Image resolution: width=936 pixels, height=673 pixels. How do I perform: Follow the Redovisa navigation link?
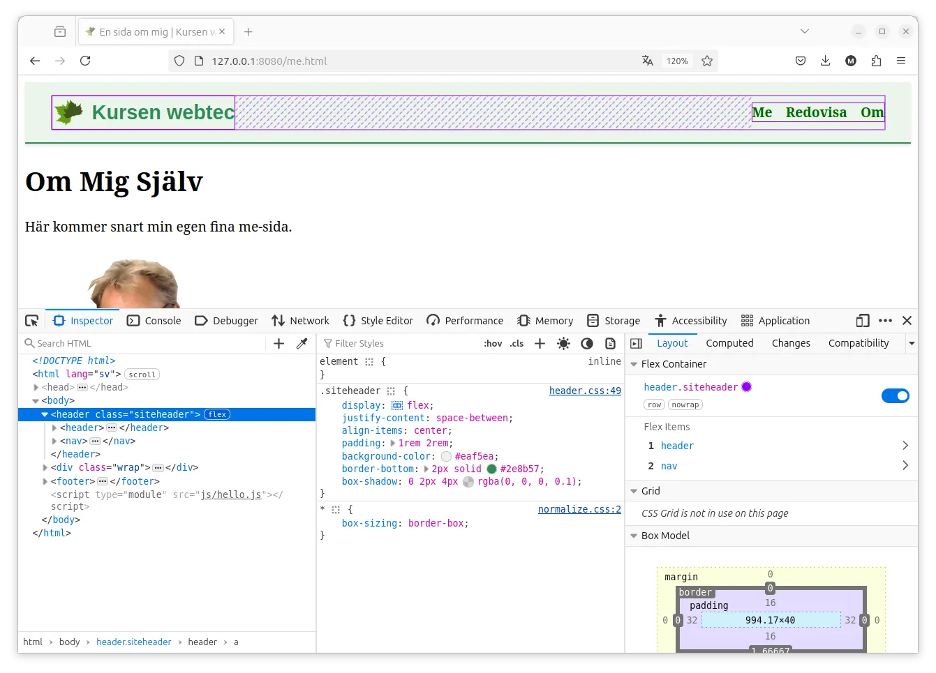[x=816, y=112]
